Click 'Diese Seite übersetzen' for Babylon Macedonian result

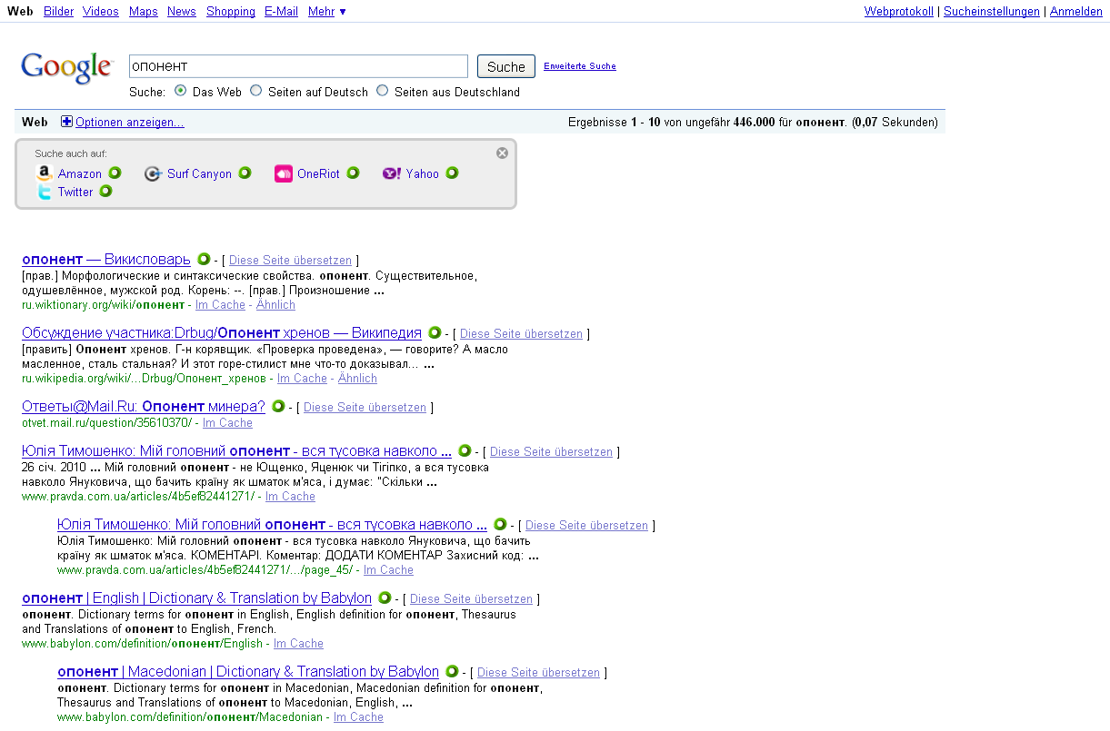coord(538,673)
